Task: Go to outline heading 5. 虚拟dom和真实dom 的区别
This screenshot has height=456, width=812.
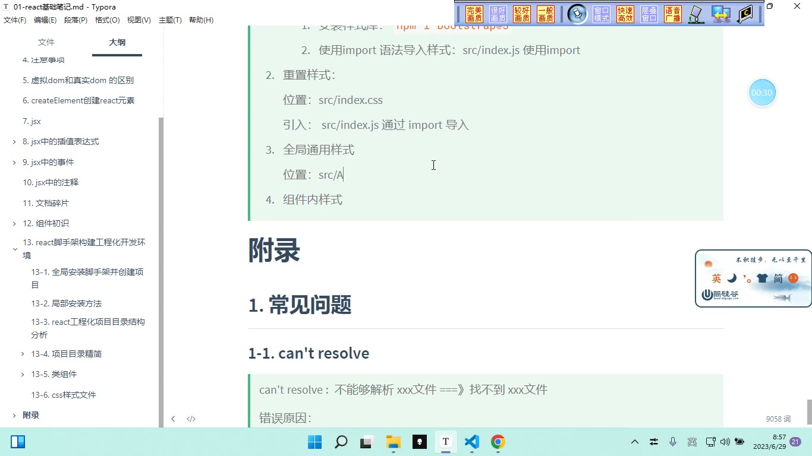Action: pyautogui.click(x=78, y=80)
